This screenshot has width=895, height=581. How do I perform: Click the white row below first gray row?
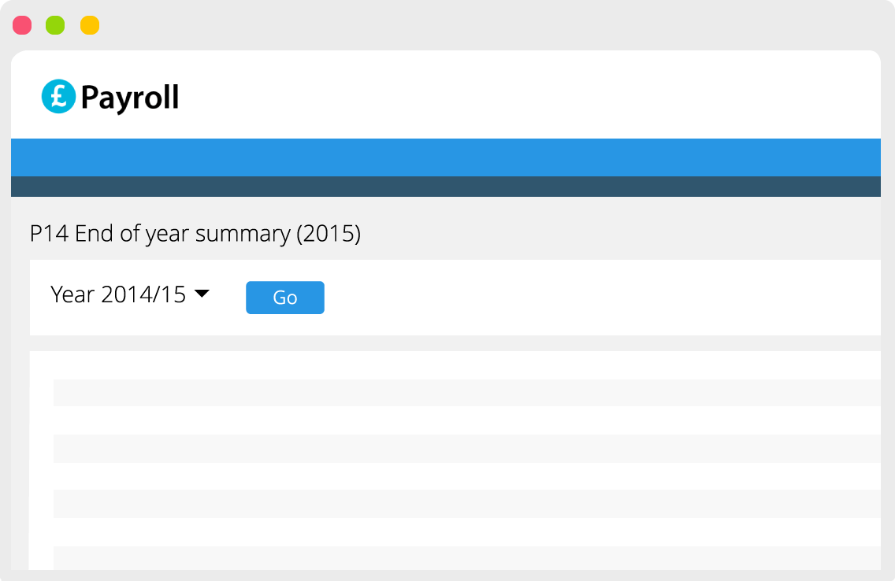click(466, 420)
